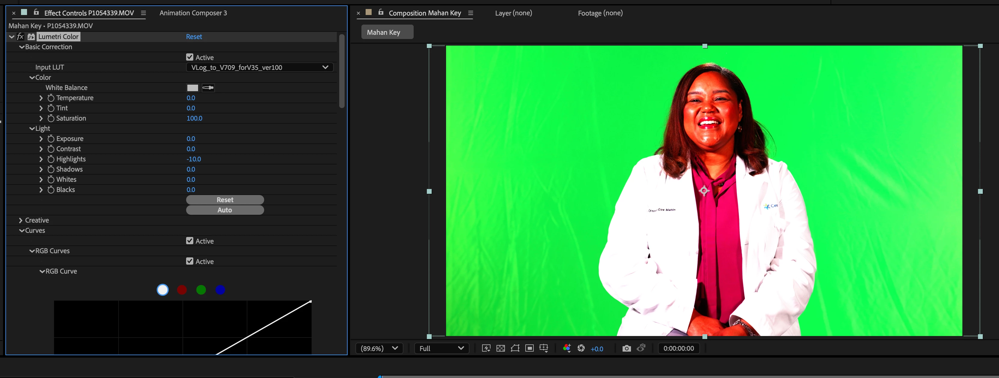Switch to Animation Composer 3 tab
This screenshot has height=378, width=999.
(193, 13)
